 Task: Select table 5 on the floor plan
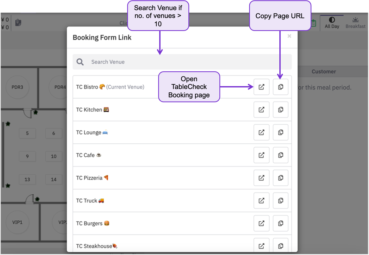27,133
